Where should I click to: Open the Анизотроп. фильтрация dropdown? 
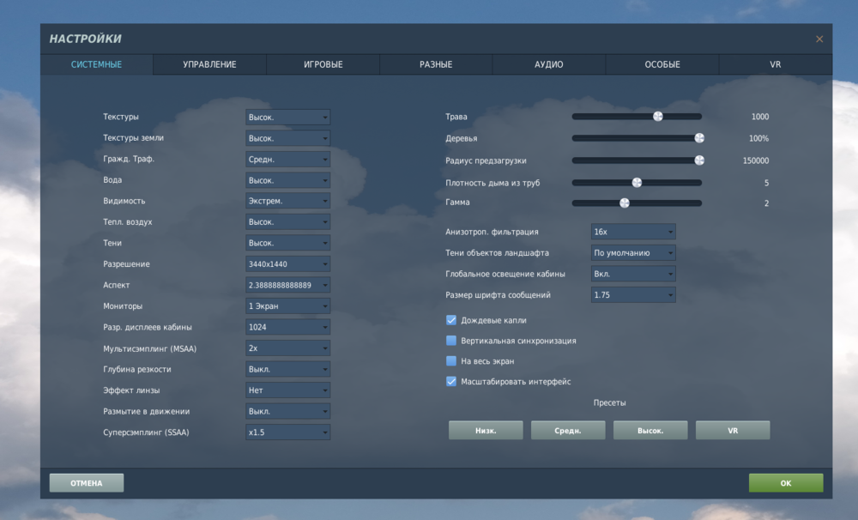[x=633, y=232]
